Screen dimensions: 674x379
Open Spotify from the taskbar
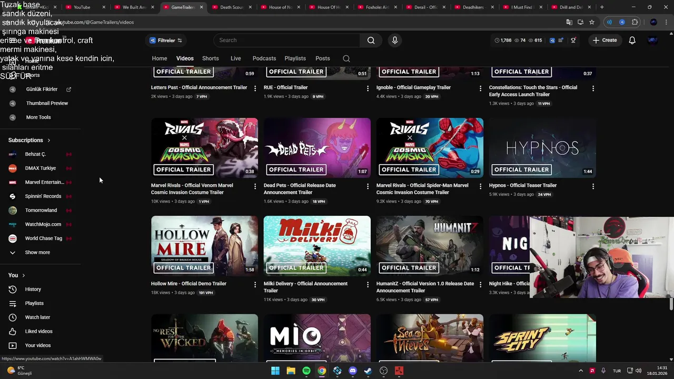pos(306,371)
